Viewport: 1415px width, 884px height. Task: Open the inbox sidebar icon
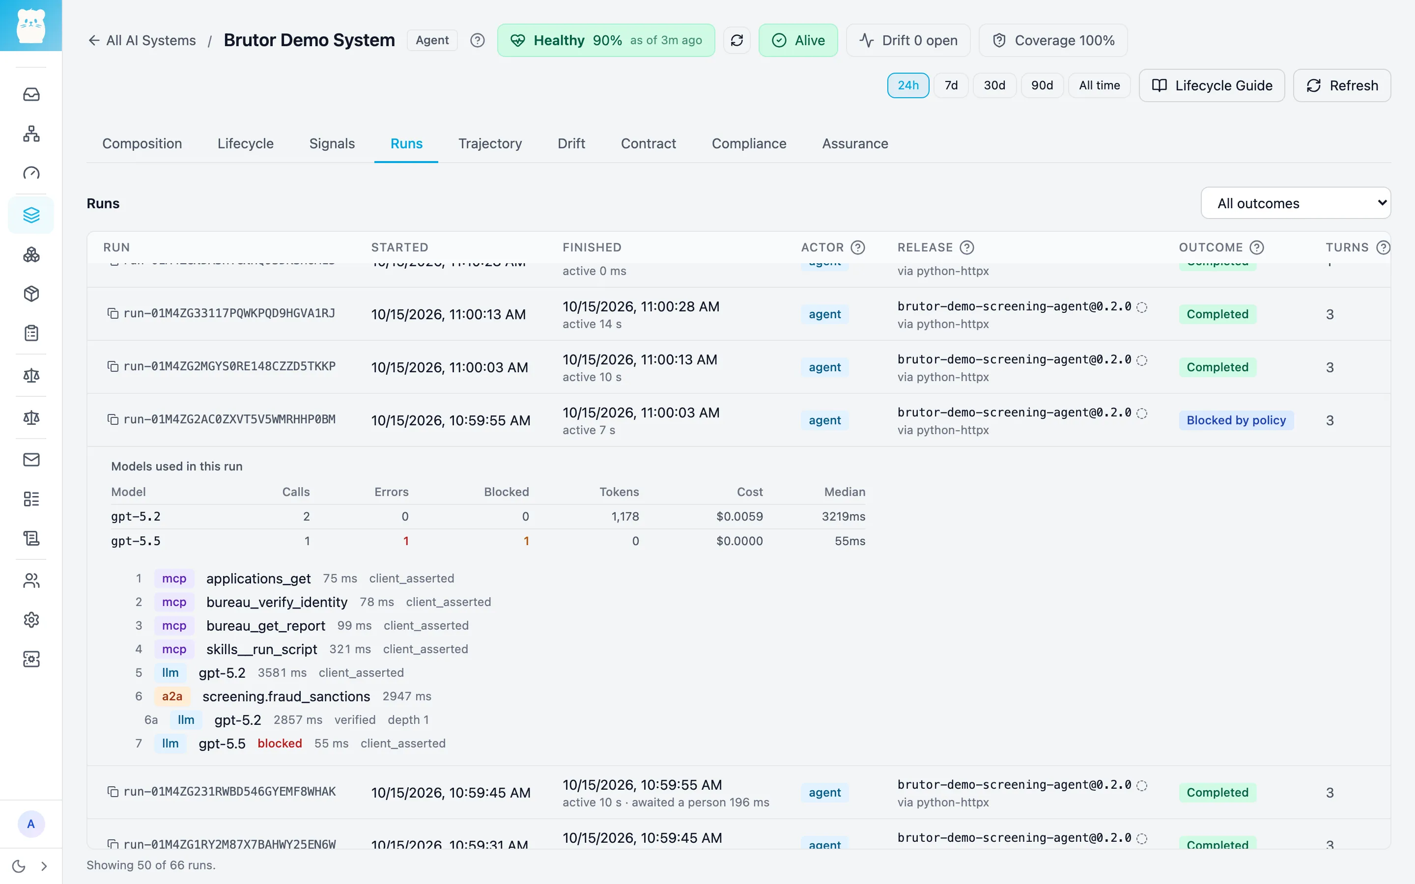(x=31, y=94)
